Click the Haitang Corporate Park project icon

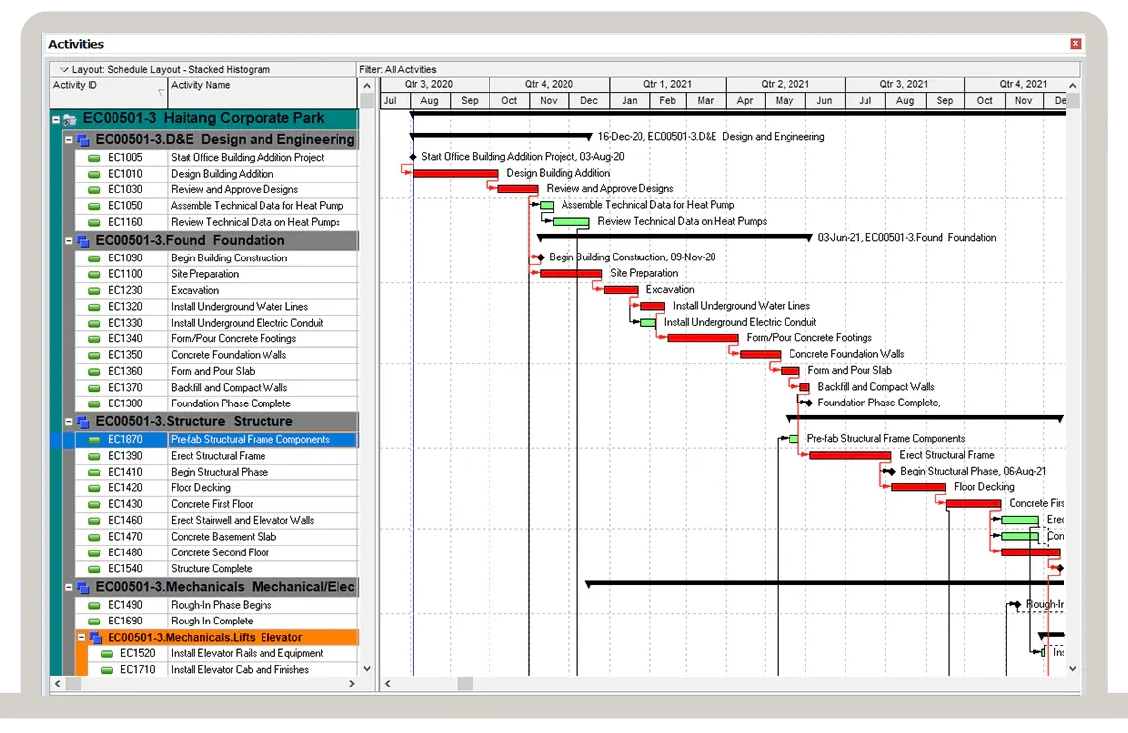coord(70,119)
